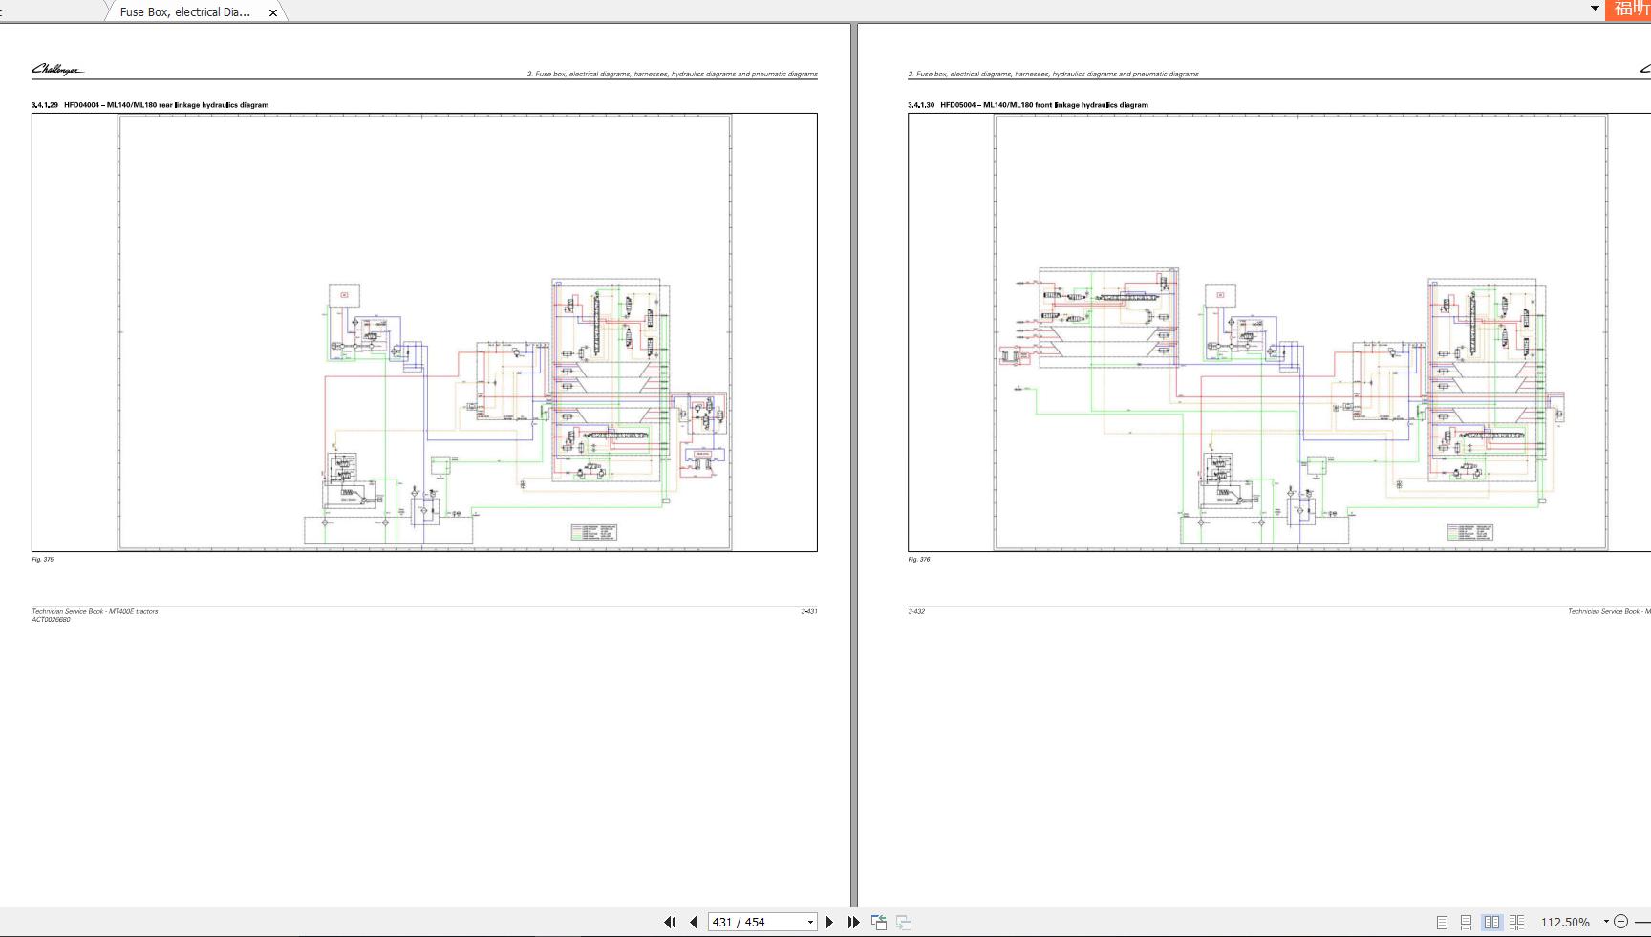This screenshot has width=1651, height=937.
Task: Jump to the last page
Action: 853,922
